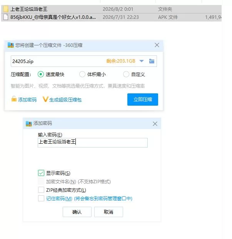
Task: Click the disabled 加密文件名(N) checkbox
Action: [41, 181]
